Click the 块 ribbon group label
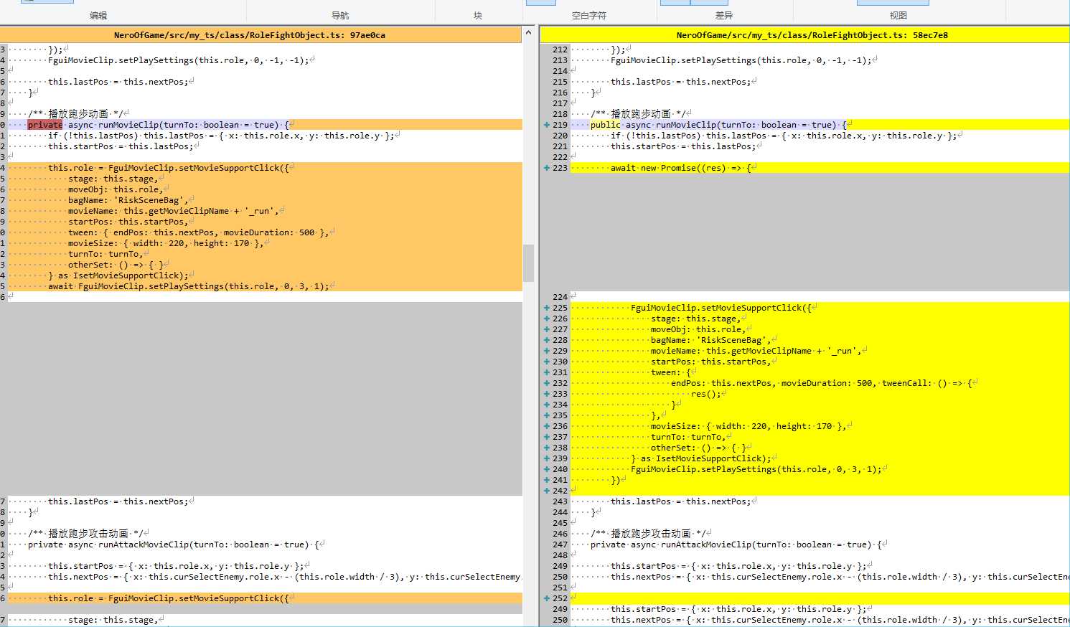The image size is (1070, 627). [478, 15]
